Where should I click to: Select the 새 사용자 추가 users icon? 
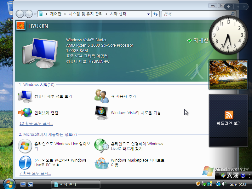[101, 96]
